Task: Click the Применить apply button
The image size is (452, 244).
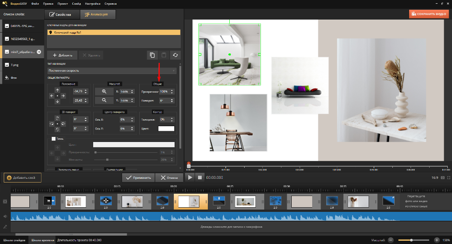Action: pos(138,177)
